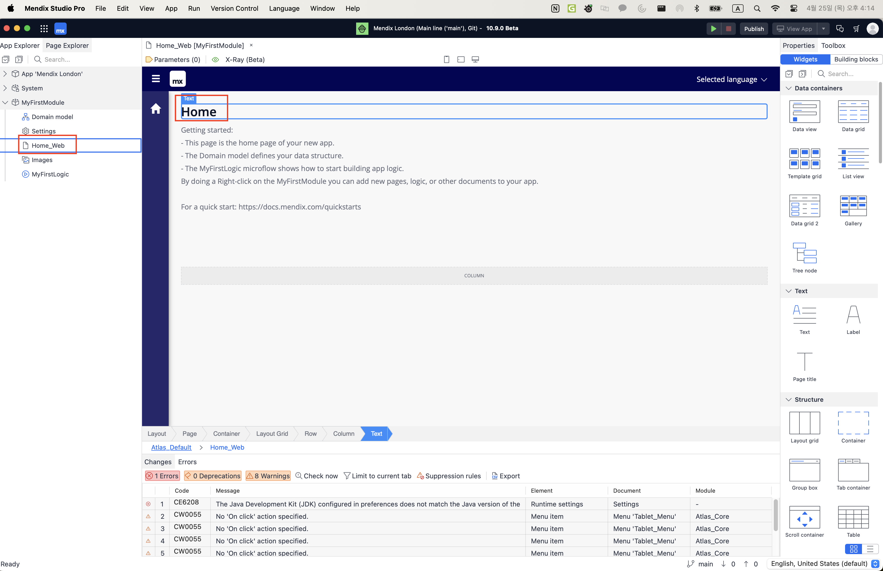Expand the App 'Mendix London' node
Screen dimensions: 883x571
(5, 74)
